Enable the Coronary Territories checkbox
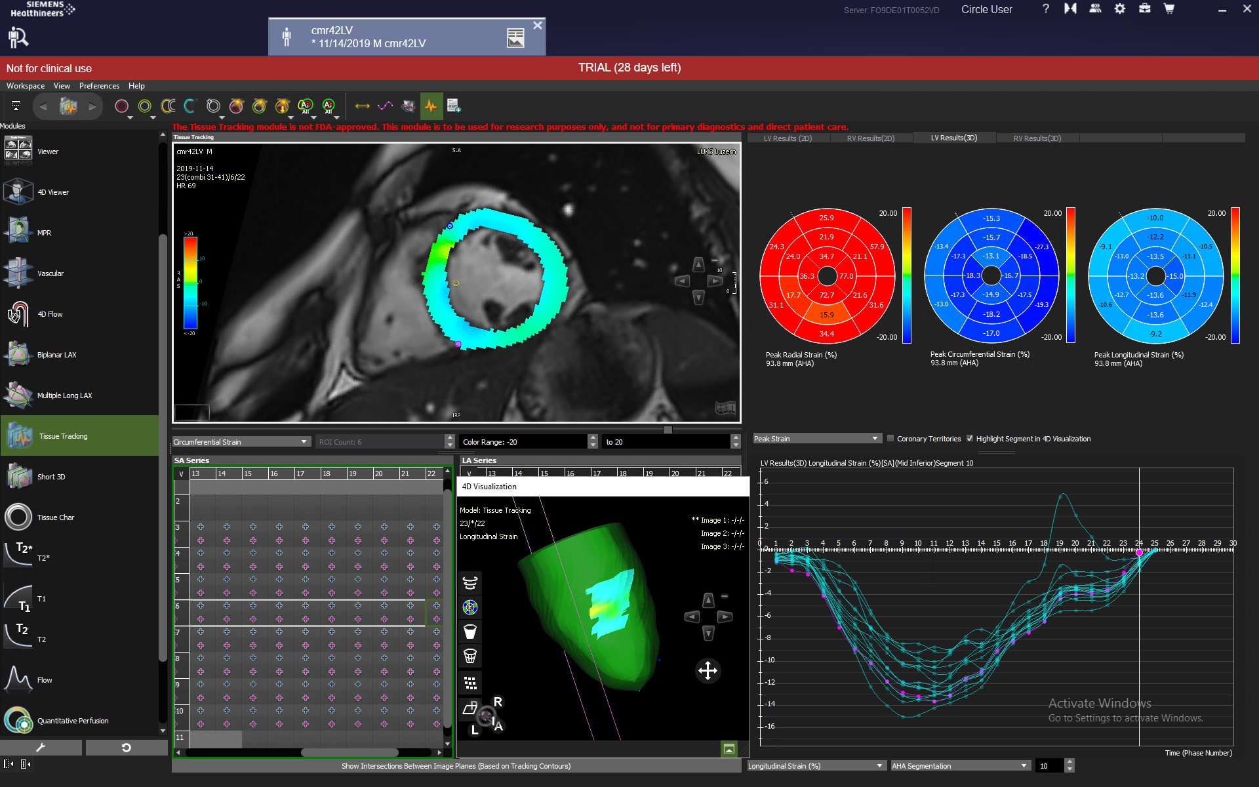This screenshot has width=1259, height=787. [890, 438]
